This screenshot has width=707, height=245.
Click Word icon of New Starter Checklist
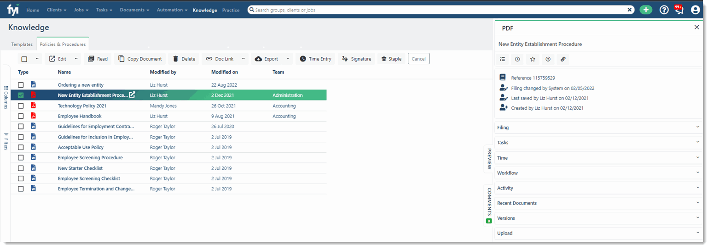pyautogui.click(x=33, y=168)
